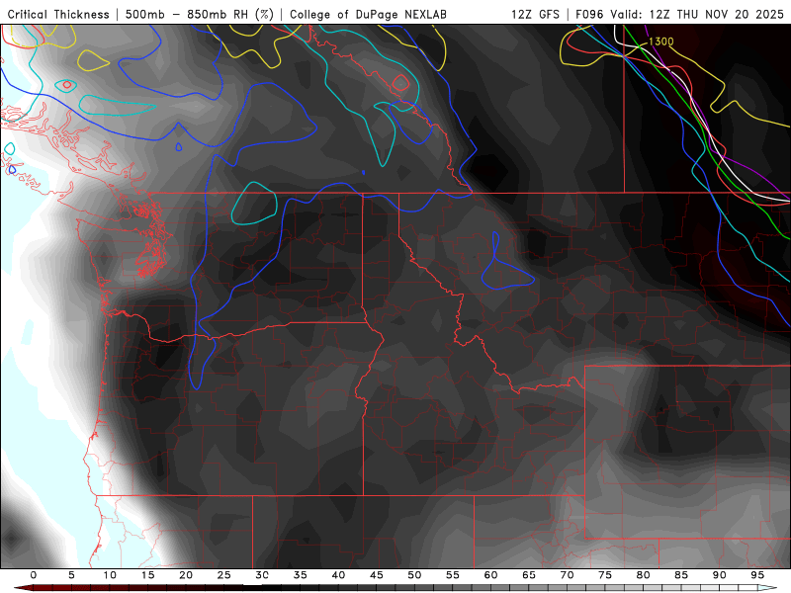
Task: Click the 'Valid: 12Z THU NOV 20 2025' text
Action: (x=697, y=15)
